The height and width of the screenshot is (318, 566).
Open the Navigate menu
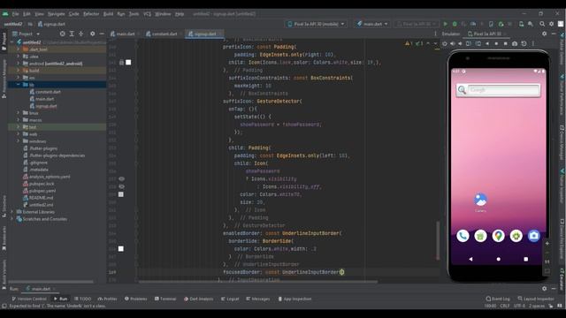57,14
